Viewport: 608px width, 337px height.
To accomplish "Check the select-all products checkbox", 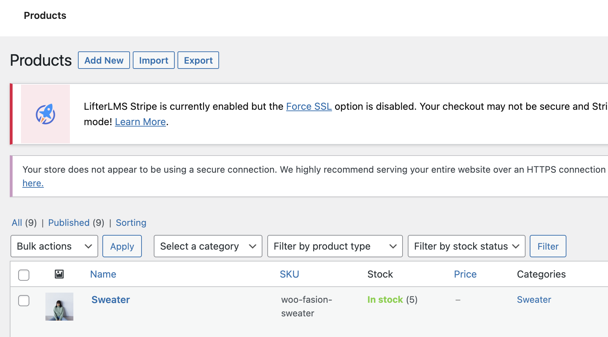I will pos(23,275).
